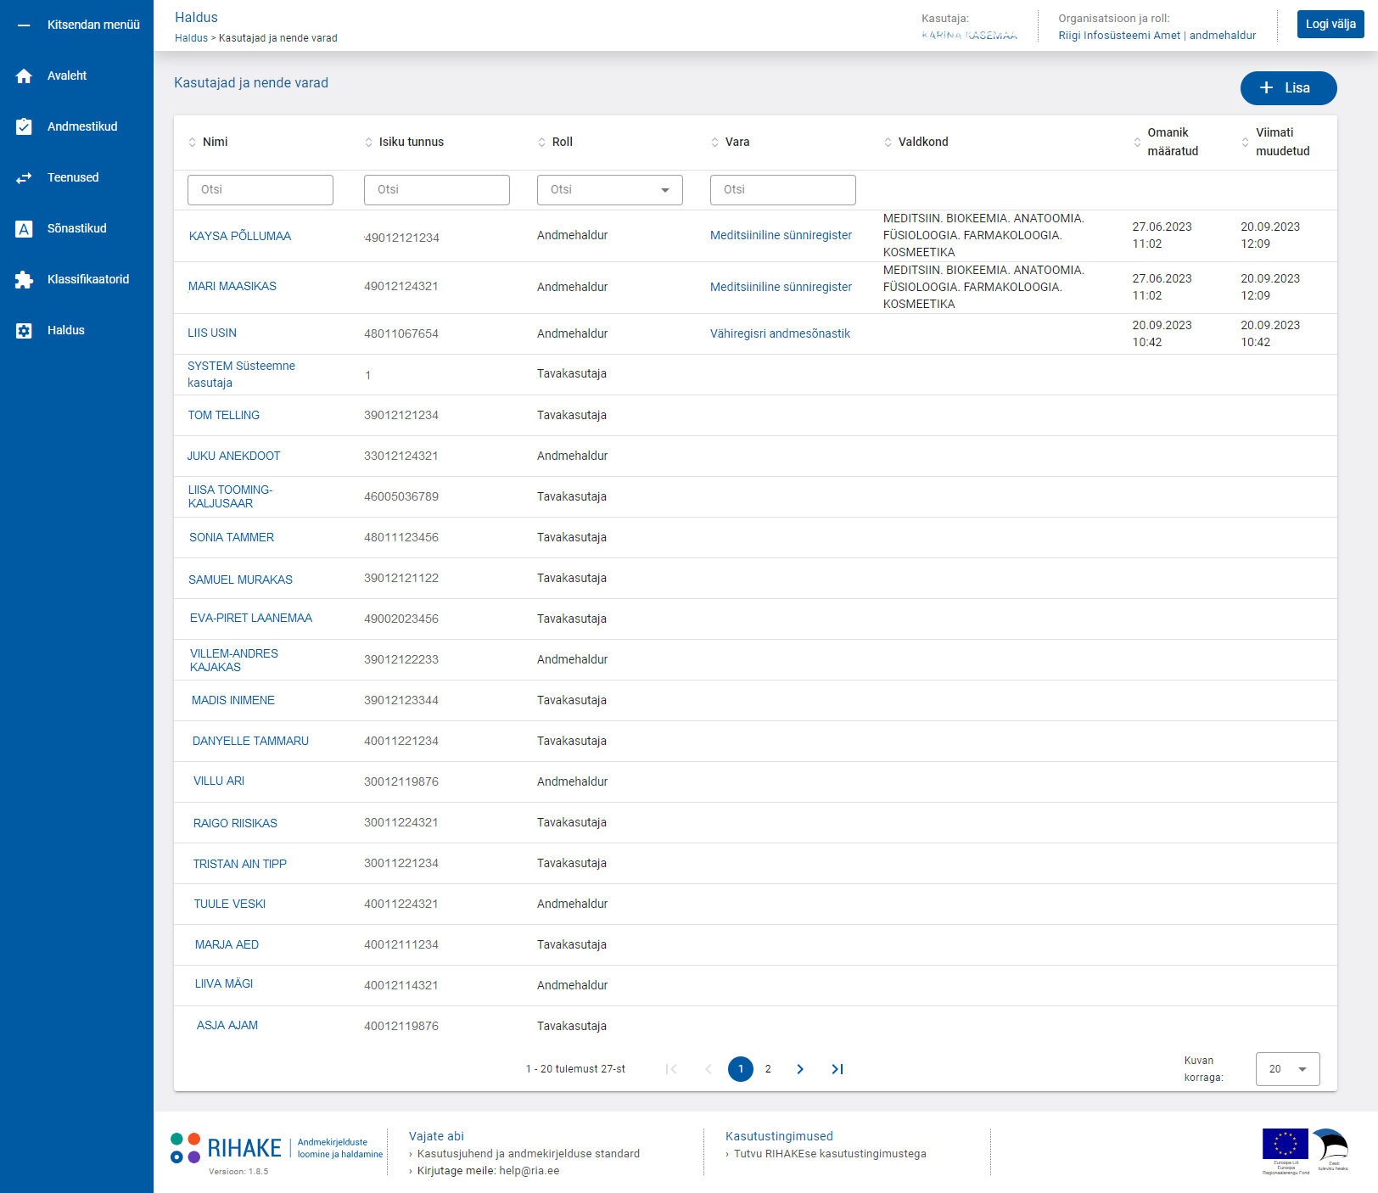
Task: Open user KAYSA PÕLLUMAA link
Action: (x=240, y=236)
